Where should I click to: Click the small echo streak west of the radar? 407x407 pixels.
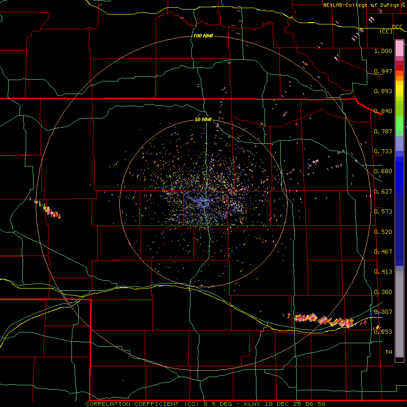tap(48, 209)
